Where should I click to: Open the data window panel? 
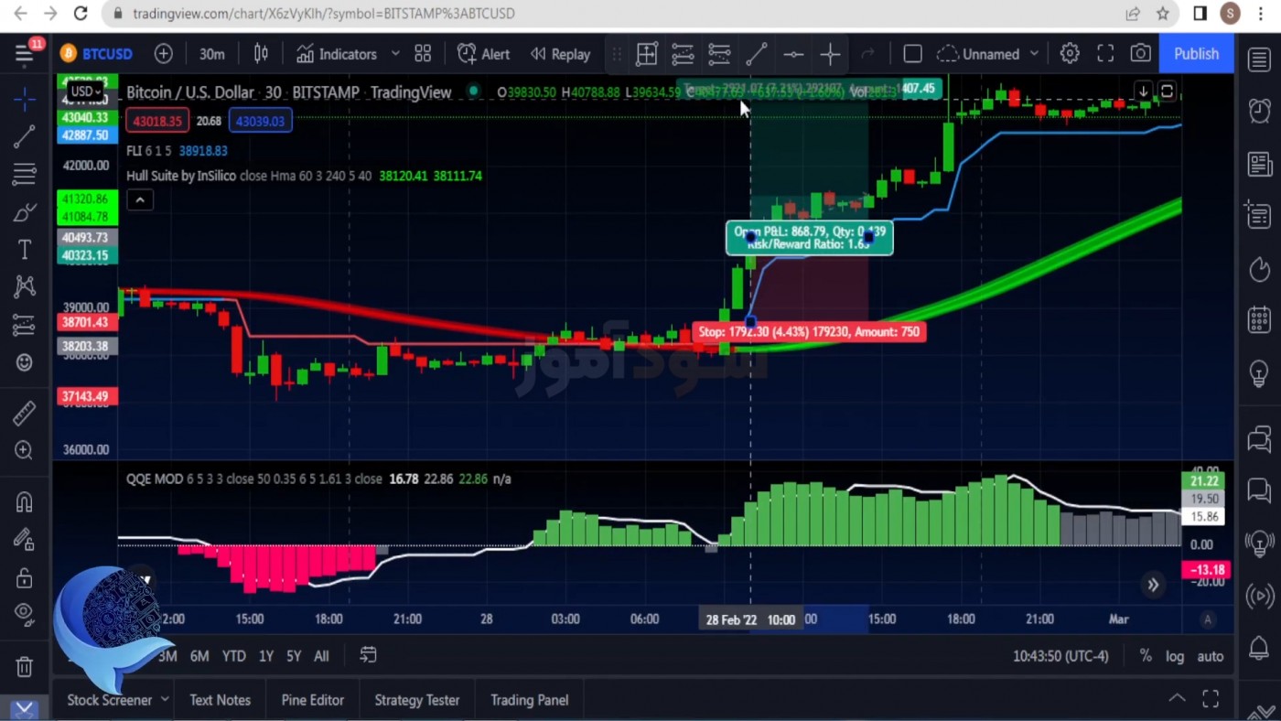click(x=1260, y=216)
